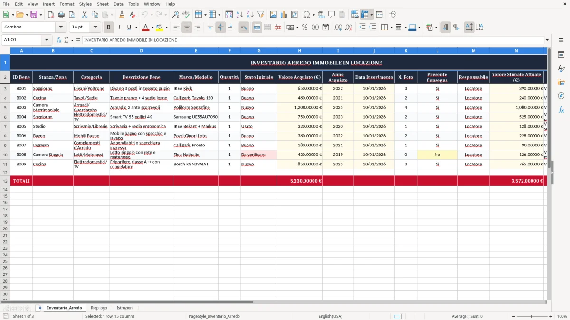The height and width of the screenshot is (320, 570).
Task: Toggle the AutoFilter funnel icon
Action: (260, 14)
